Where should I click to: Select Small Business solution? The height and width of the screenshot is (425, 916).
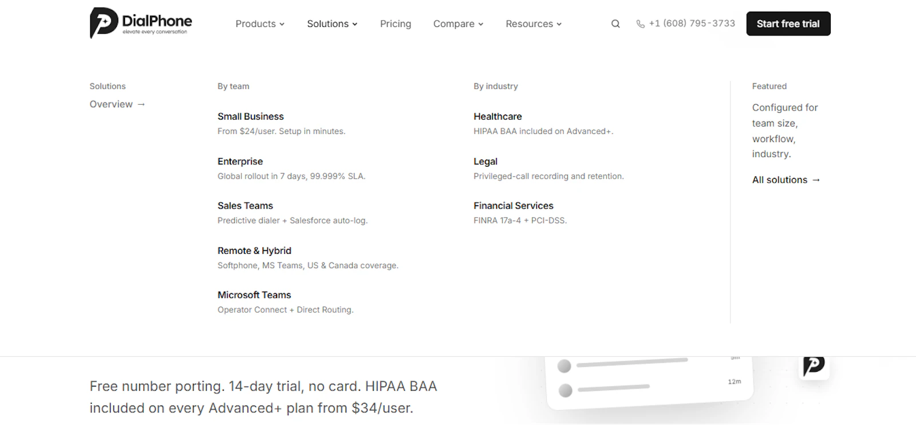click(251, 116)
